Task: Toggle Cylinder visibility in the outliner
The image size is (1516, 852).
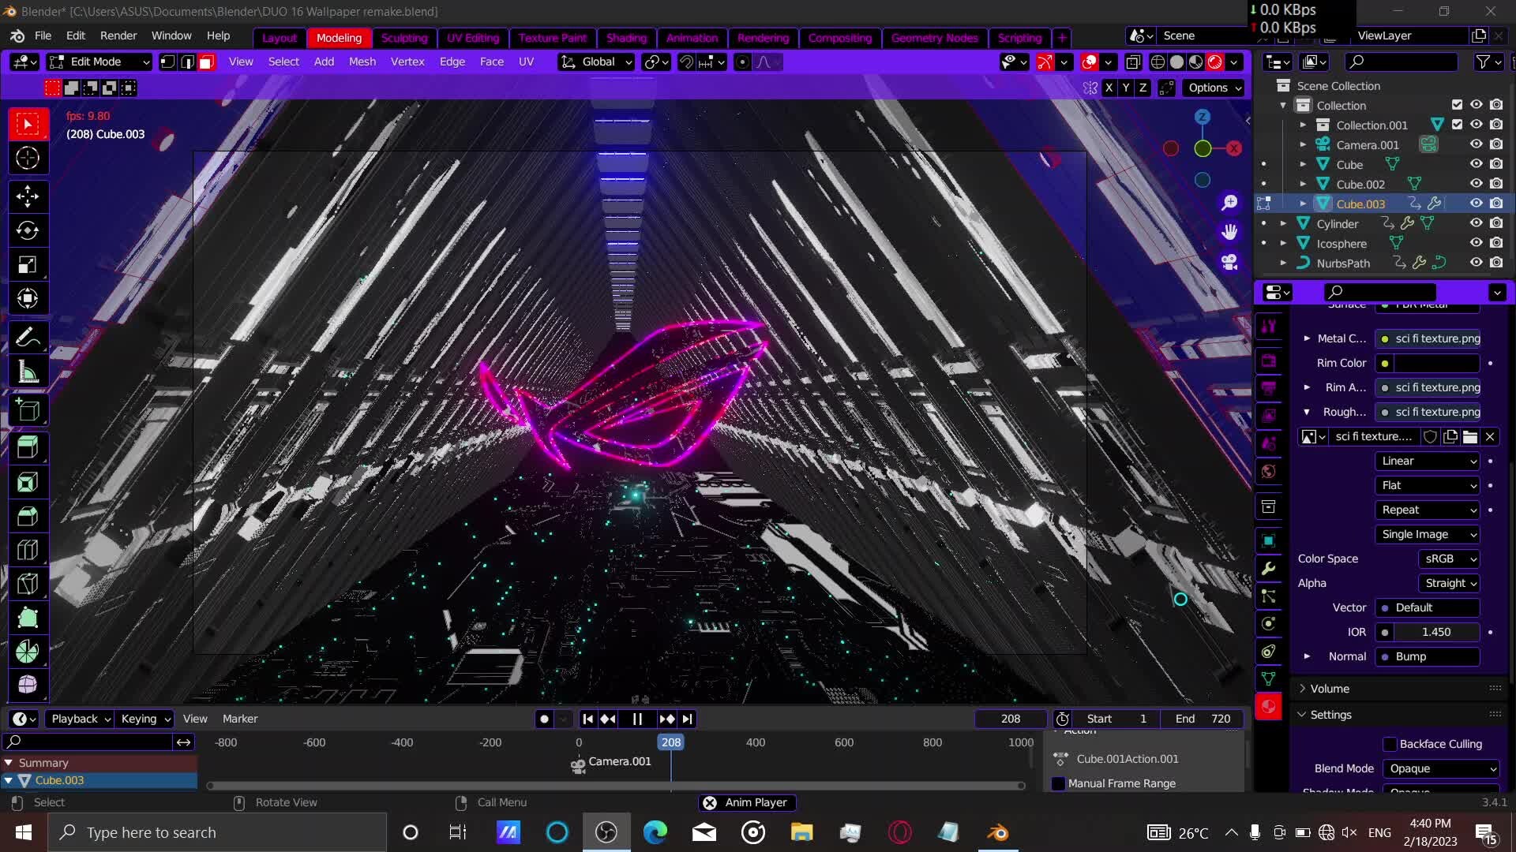Action: (1475, 223)
